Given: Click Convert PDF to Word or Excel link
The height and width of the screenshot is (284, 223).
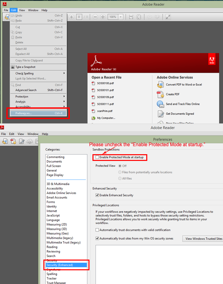Looking at the screenshot, I should point(184,85).
